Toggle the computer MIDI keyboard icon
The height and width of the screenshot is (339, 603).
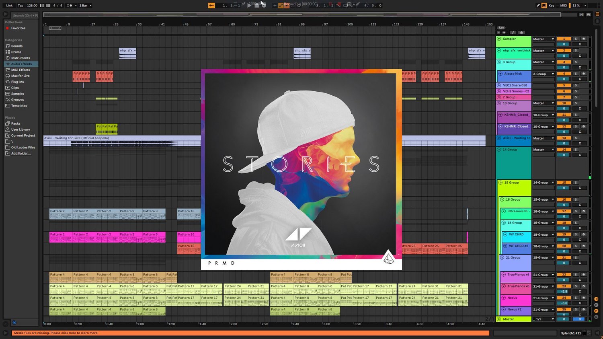[x=544, y=6]
